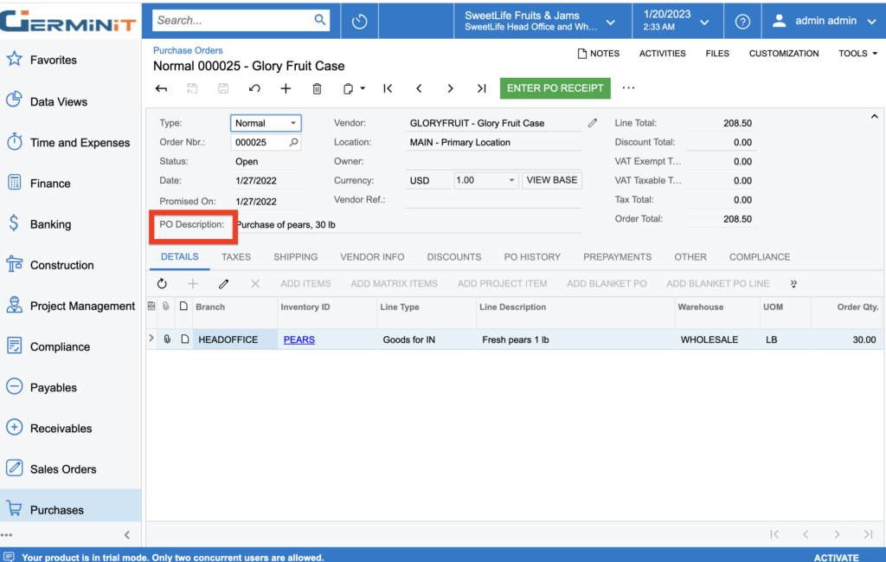This screenshot has width=886, height=562.
Task: Go to the first record arrow icon
Action: tap(388, 88)
